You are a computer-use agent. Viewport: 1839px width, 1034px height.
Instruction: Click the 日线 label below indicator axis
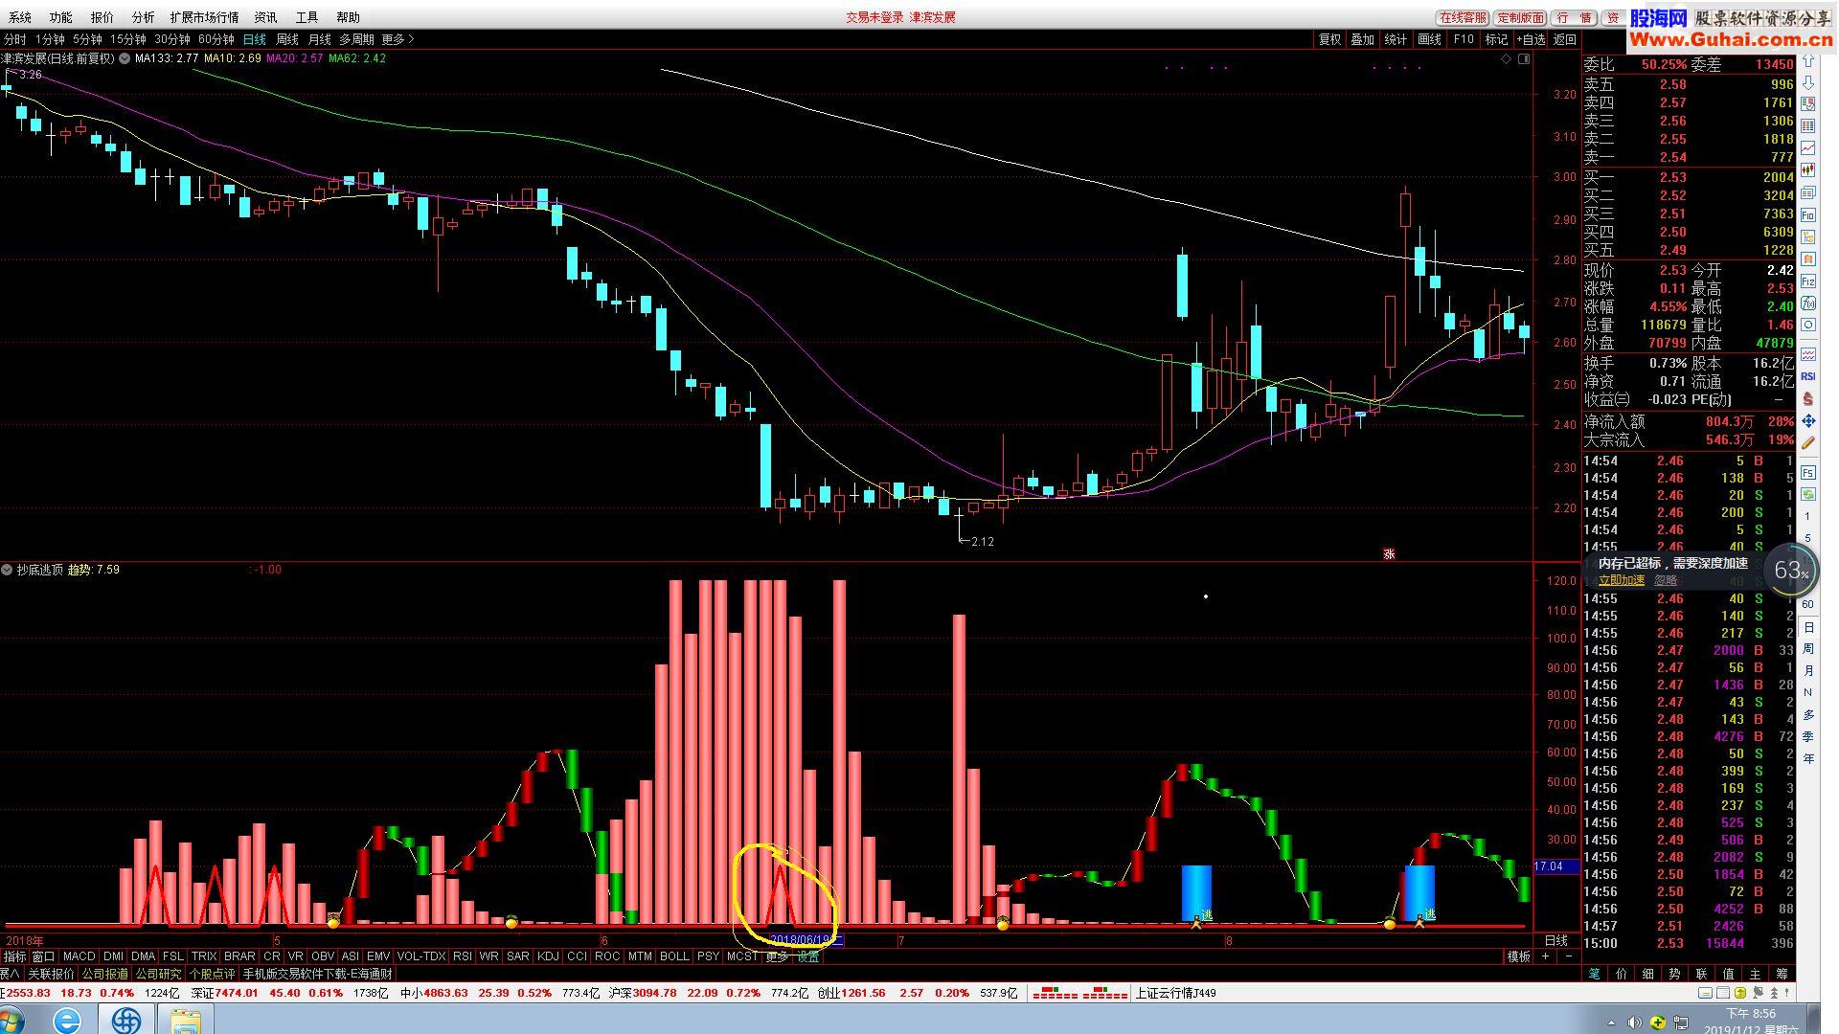pyautogui.click(x=1555, y=940)
